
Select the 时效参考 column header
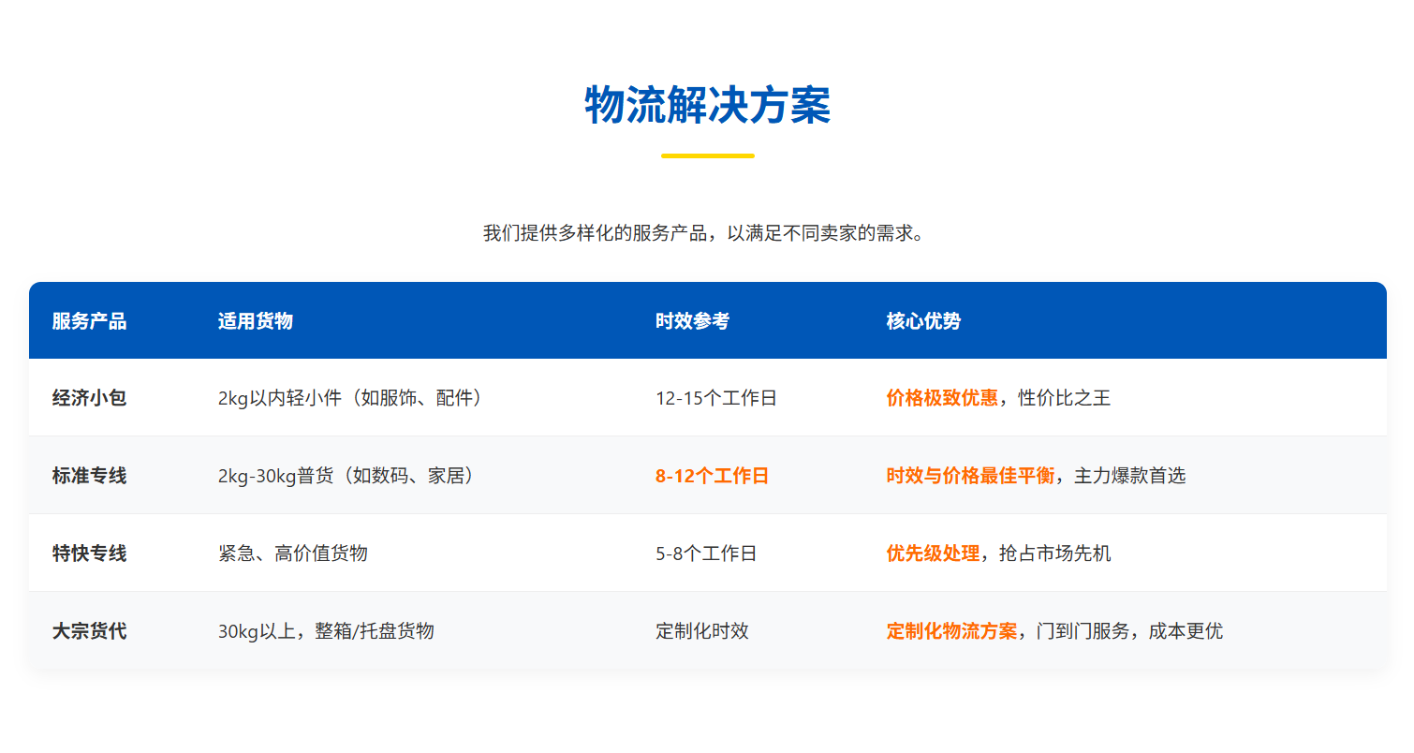[692, 321]
